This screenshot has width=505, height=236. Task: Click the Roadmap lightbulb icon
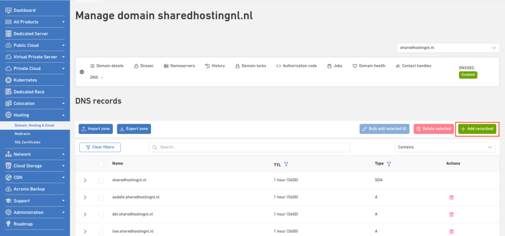pos(8,224)
